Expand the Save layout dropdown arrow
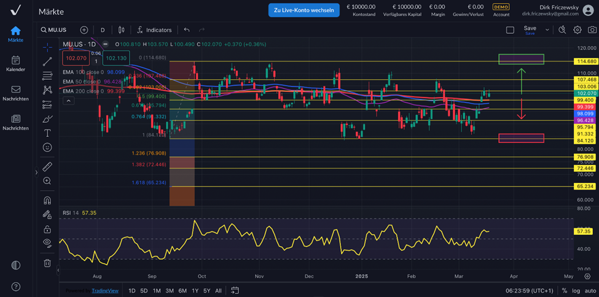This screenshot has height=297, width=599. point(547,29)
